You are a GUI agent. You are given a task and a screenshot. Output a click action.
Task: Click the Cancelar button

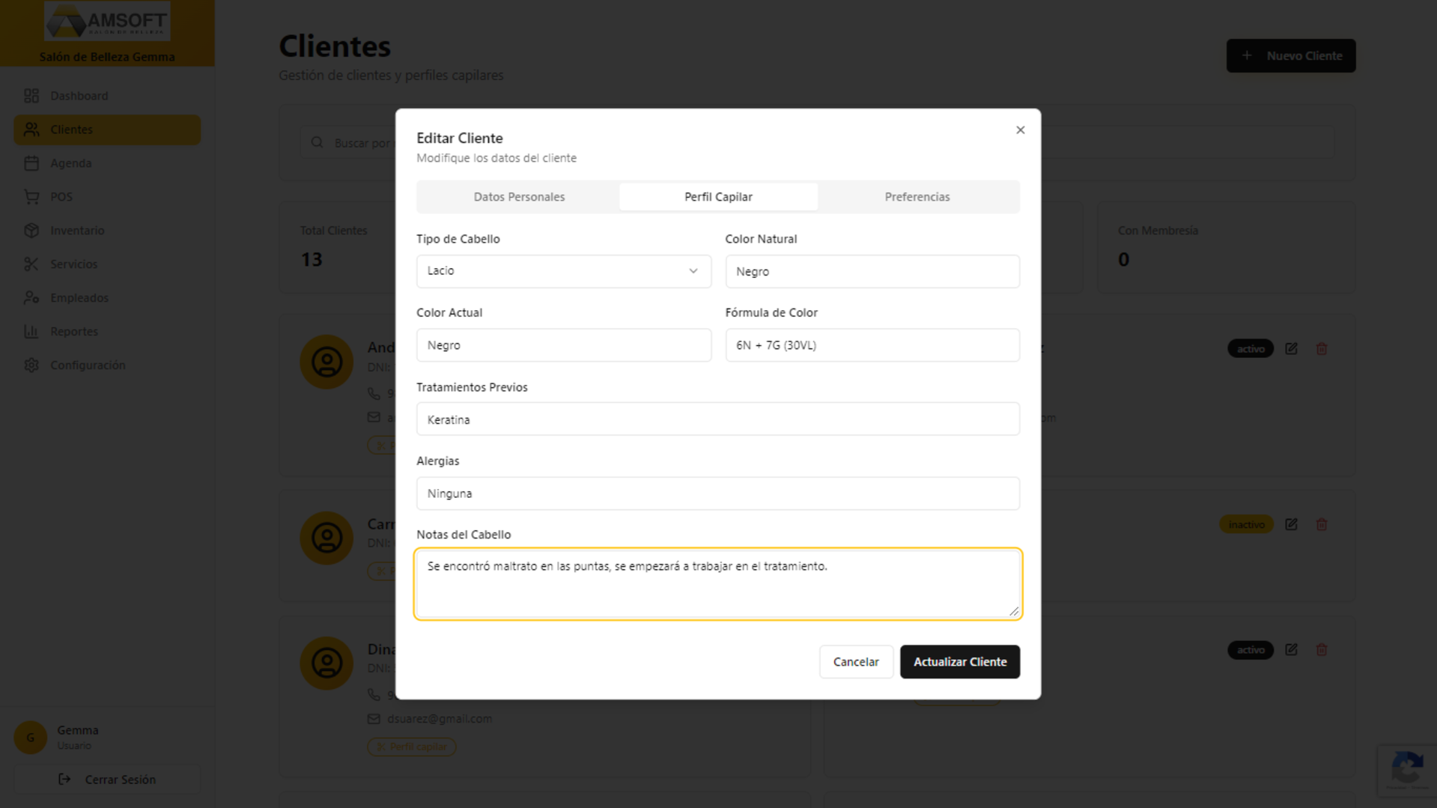pos(855,661)
